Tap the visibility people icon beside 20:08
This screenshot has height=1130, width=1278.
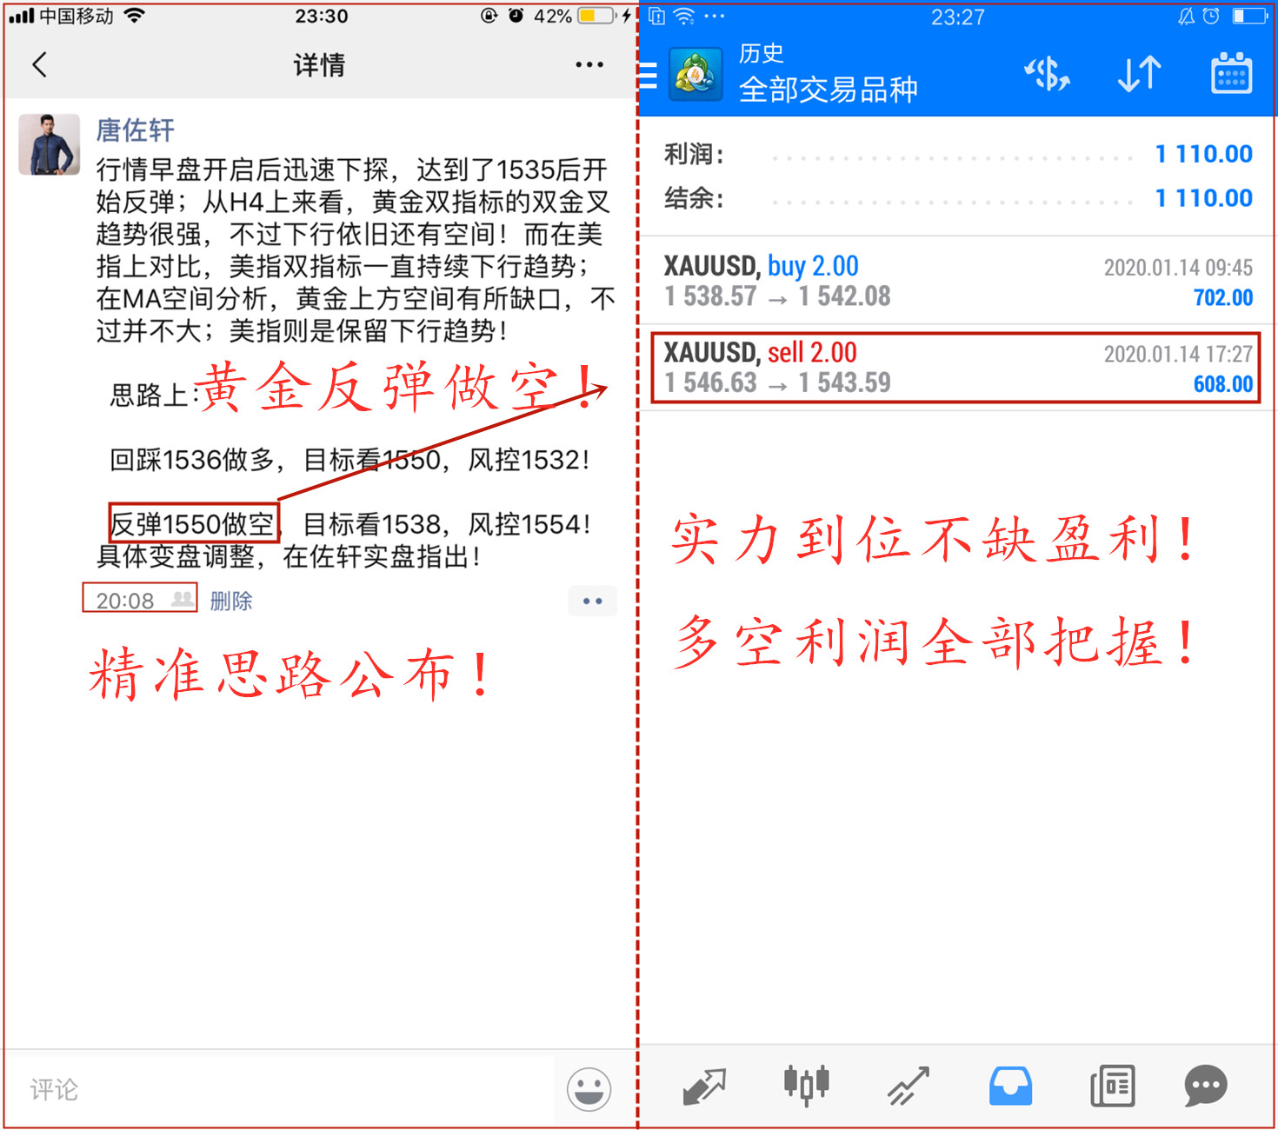pyautogui.click(x=182, y=599)
